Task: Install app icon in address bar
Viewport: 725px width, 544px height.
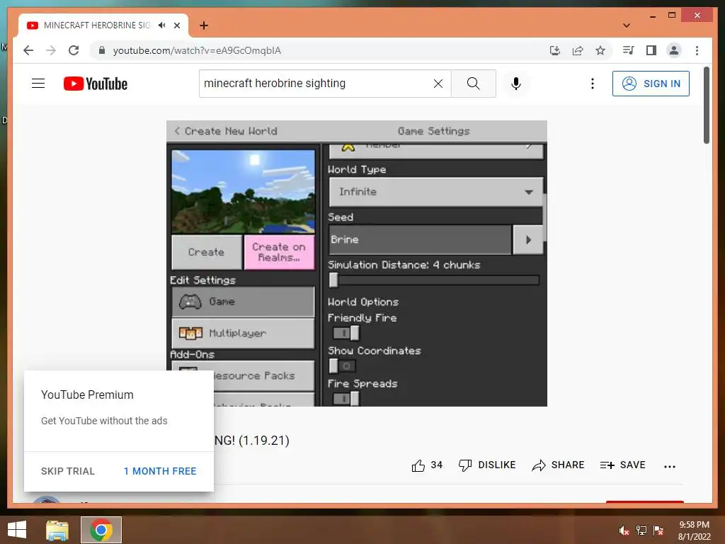Action: [555, 50]
